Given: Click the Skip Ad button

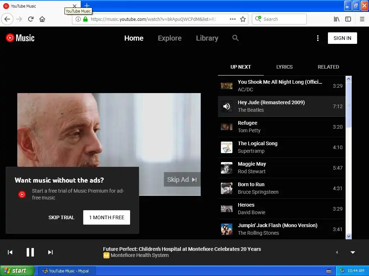Looking at the screenshot, I should tap(182, 180).
